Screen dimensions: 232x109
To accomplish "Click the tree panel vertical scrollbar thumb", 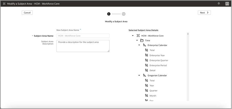I will (x=188, y=34).
